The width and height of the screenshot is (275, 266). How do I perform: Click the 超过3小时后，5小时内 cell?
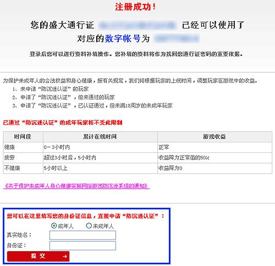100,158
